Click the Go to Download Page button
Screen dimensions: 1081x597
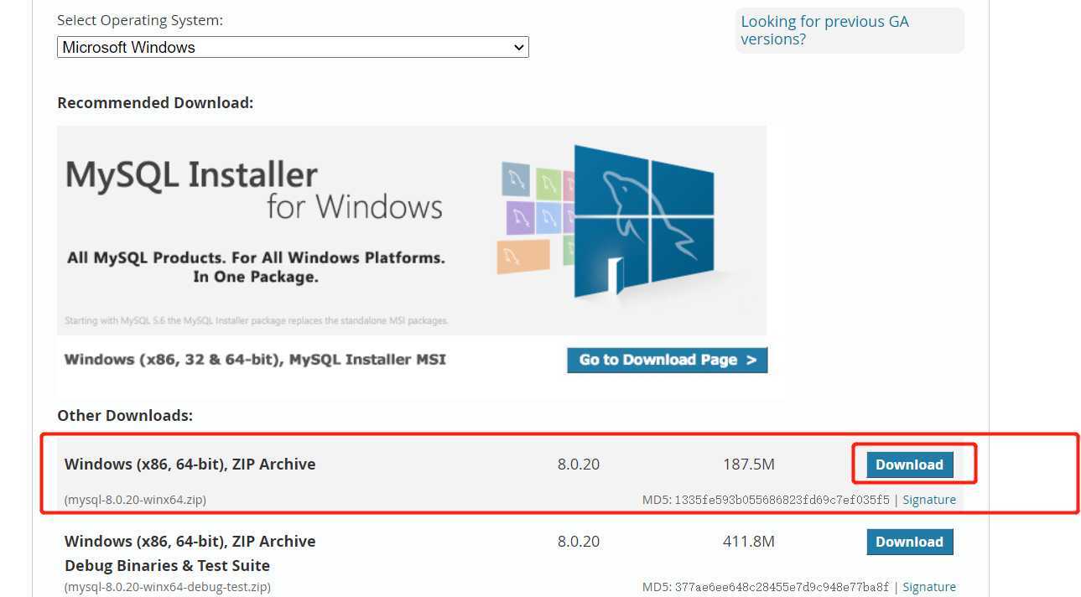click(x=668, y=360)
